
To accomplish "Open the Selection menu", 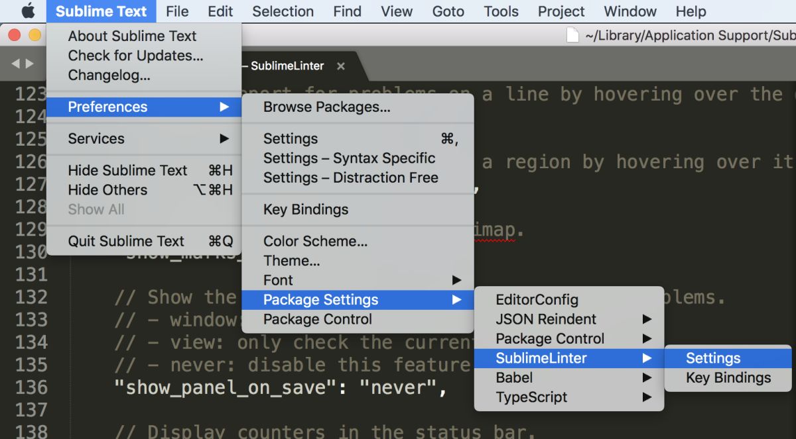I will point(283,11).
